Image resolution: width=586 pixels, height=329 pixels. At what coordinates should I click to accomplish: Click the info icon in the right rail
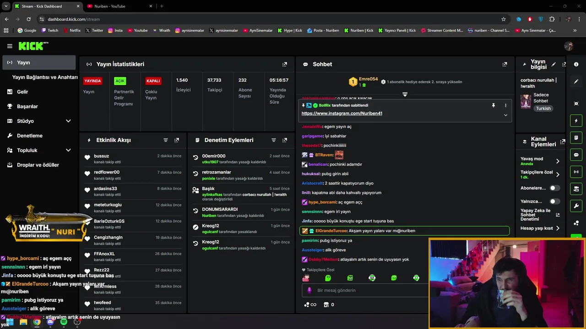pyautogui.click(x=576, y=64)
